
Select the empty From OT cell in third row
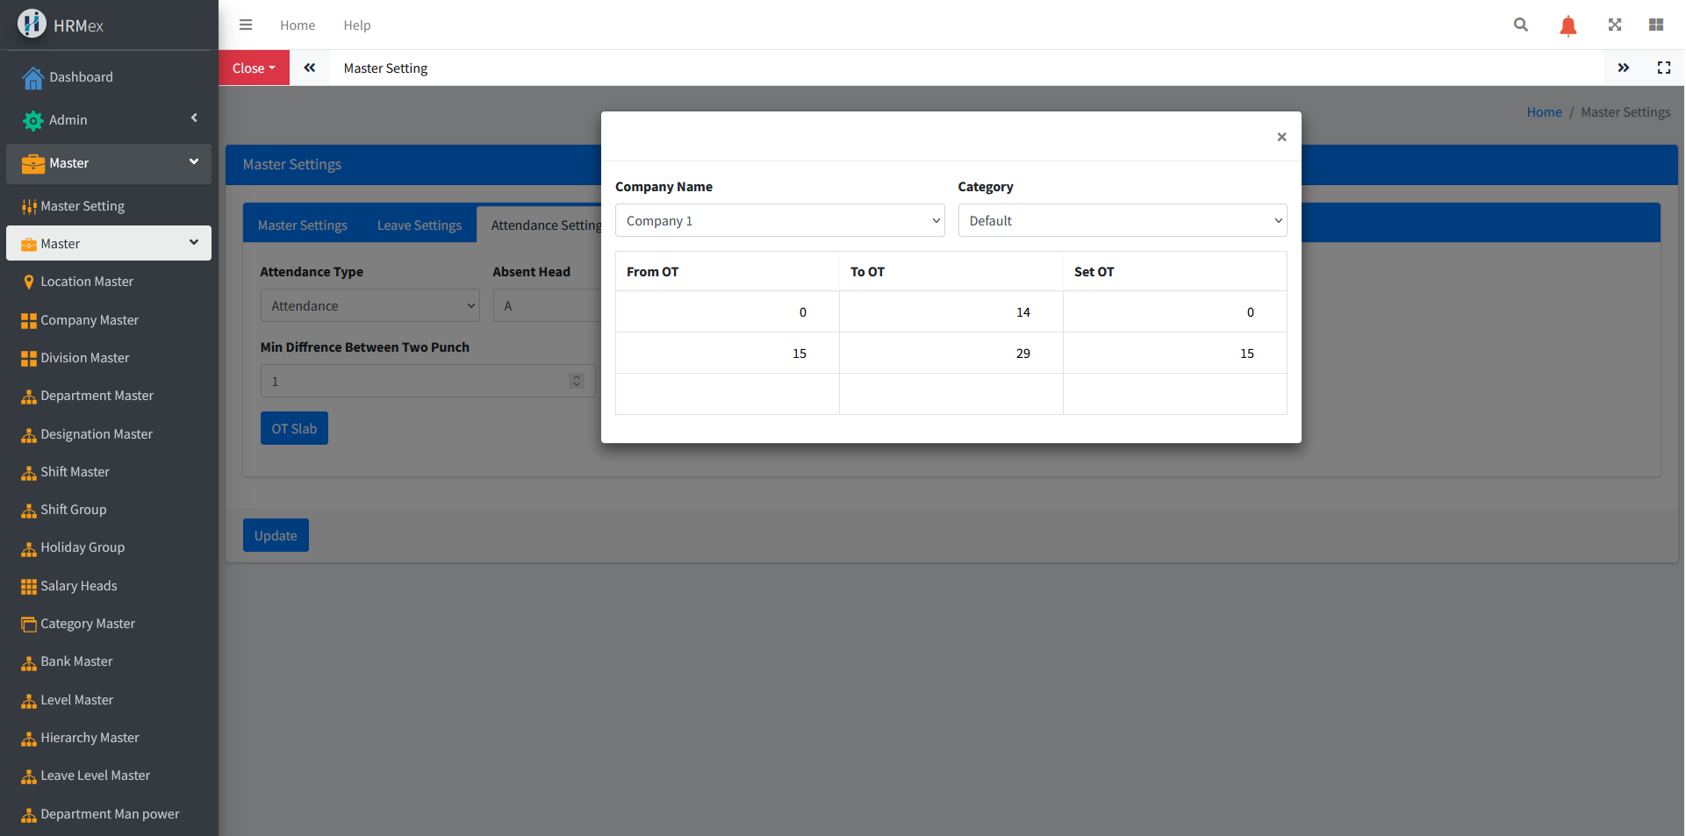point(727,394)
